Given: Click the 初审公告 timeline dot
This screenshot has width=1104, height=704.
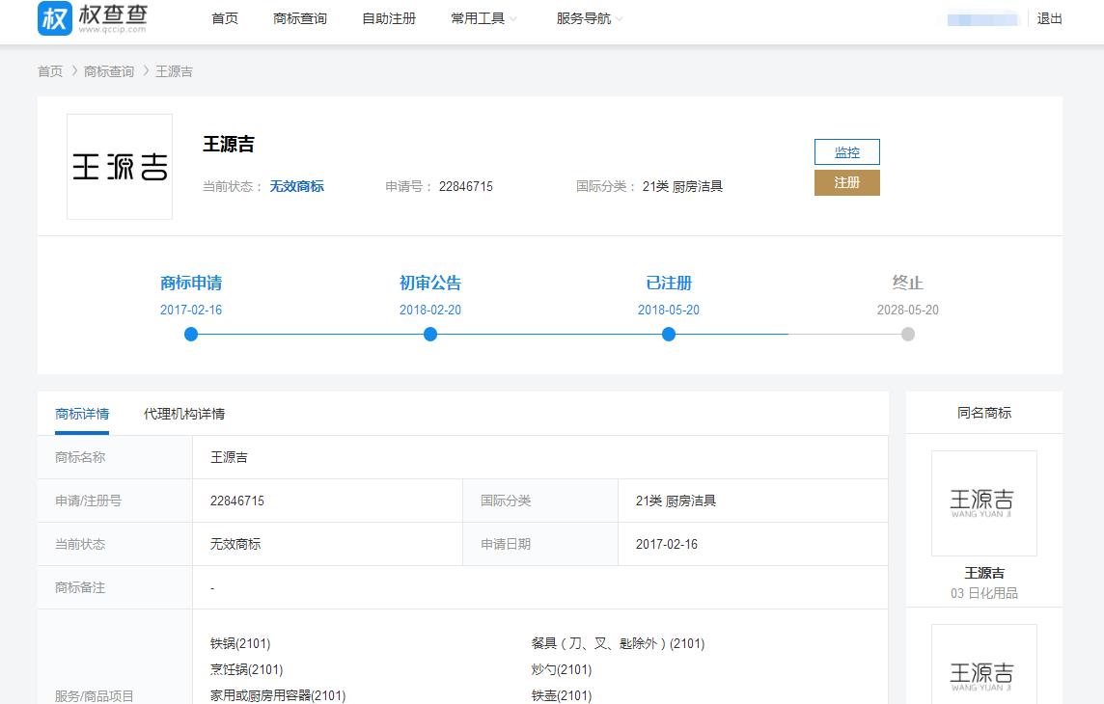Looking at the screenshot, I should [x=430, y=334].
